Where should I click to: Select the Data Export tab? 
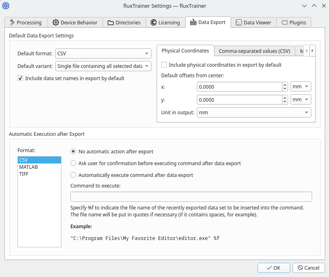[208, 22]
